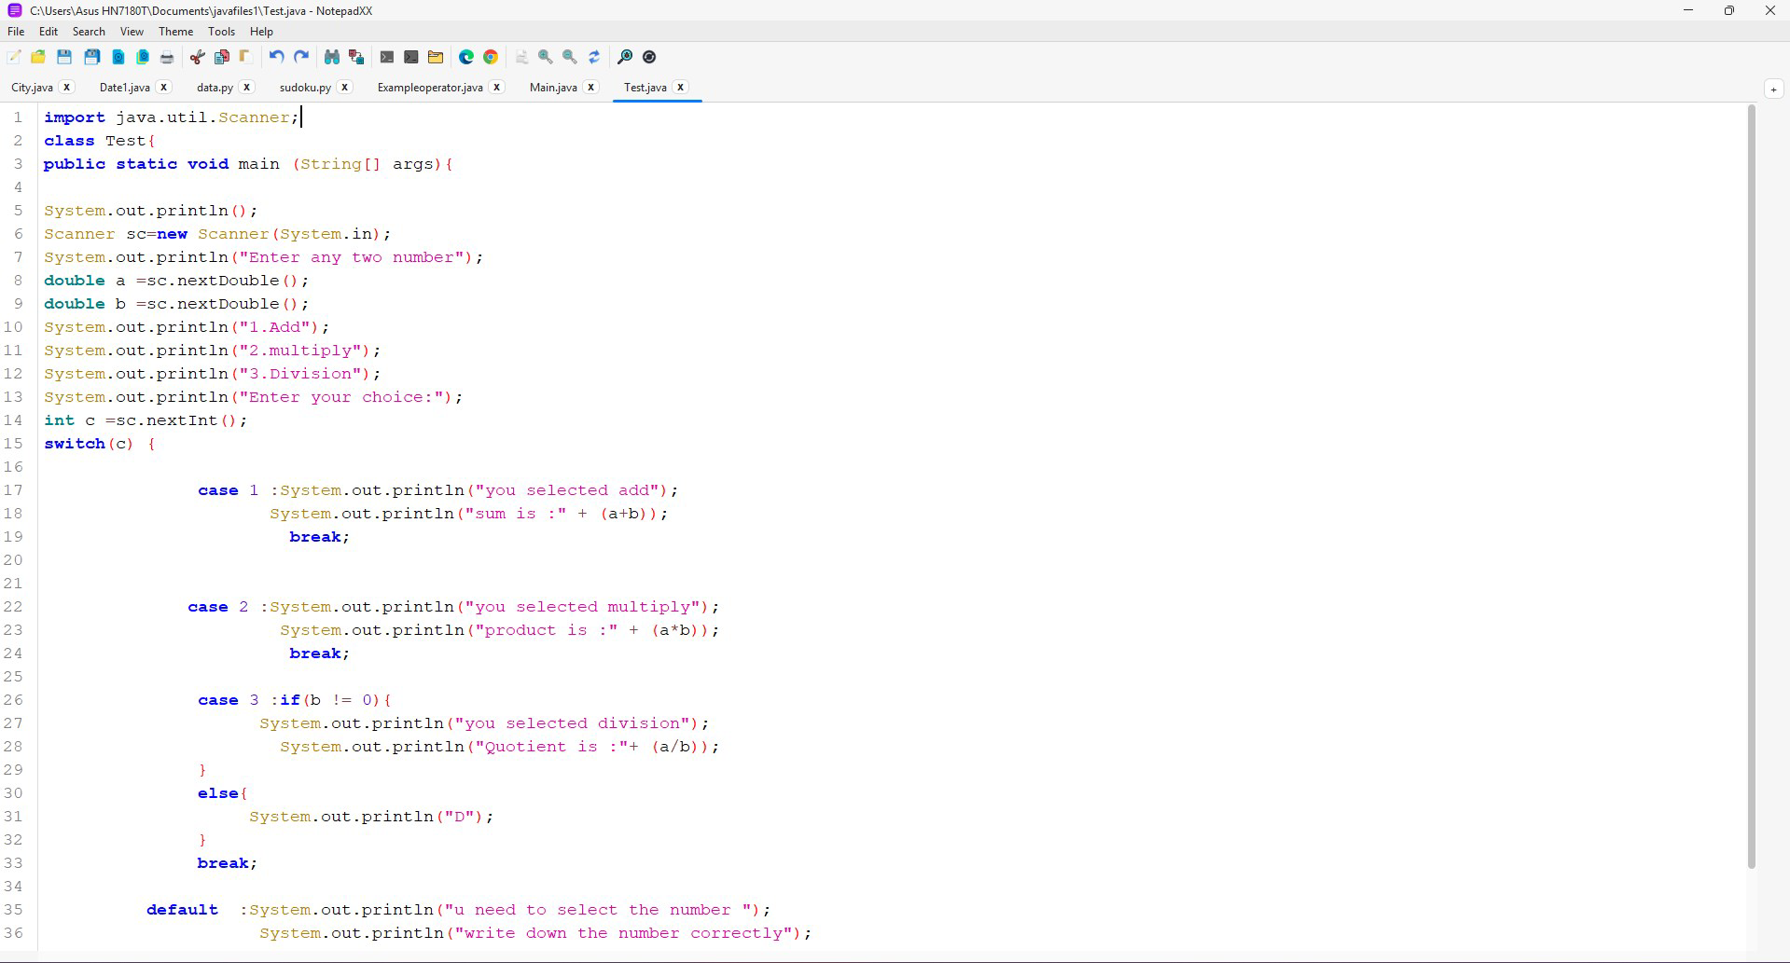
Task: Click the stacked blue close-all documents icon
Action: pyautogui.click(x=143, y=57)
